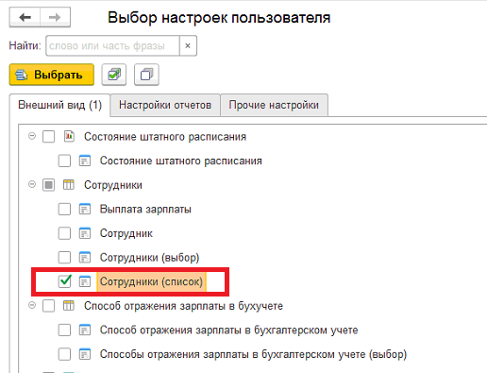Uncheck the Сотрудники (список) checkbox
Viewport: 487px width, 373px height.
[x=64, y=281]
